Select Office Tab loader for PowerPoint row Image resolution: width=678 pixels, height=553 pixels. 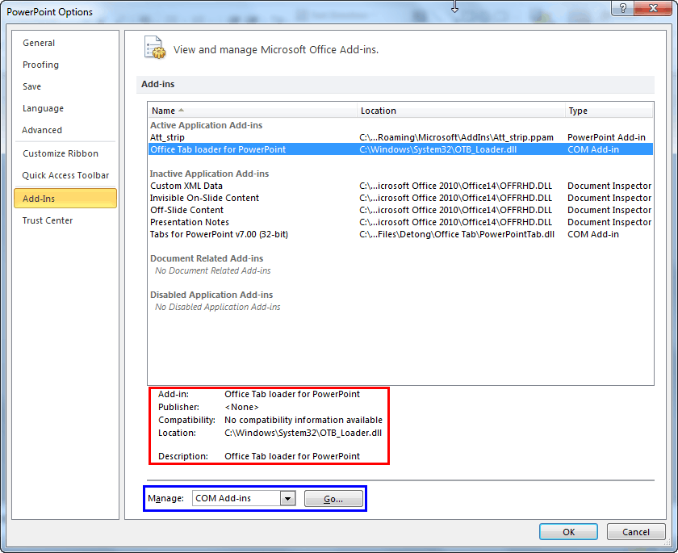400,149
